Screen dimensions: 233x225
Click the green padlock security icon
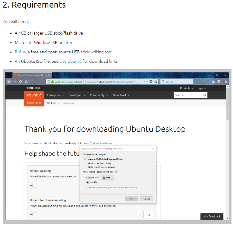click(x=52, y=82)
